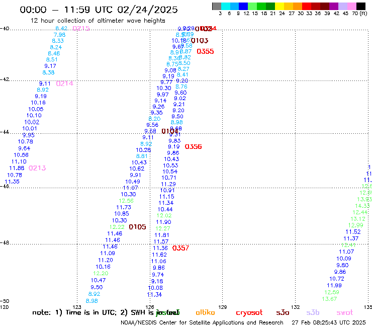Select the swot time label 0215
This screenshot has height=327, width=372.
coord(81,29)
